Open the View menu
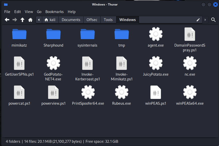219x146 pixels. coord(29,12)
